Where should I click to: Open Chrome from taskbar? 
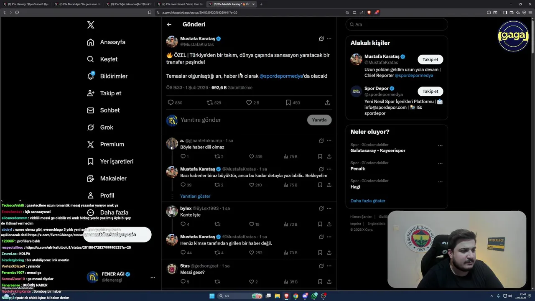coord(296,296)
